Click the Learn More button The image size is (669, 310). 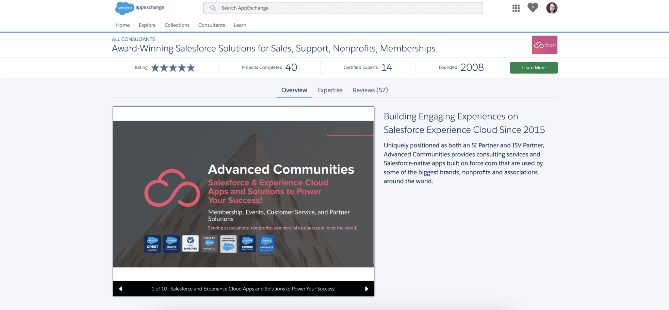pos(533,67)
